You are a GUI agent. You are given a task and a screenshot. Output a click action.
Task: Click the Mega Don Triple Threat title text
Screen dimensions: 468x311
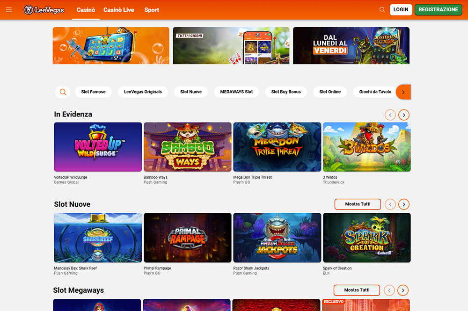253,177
